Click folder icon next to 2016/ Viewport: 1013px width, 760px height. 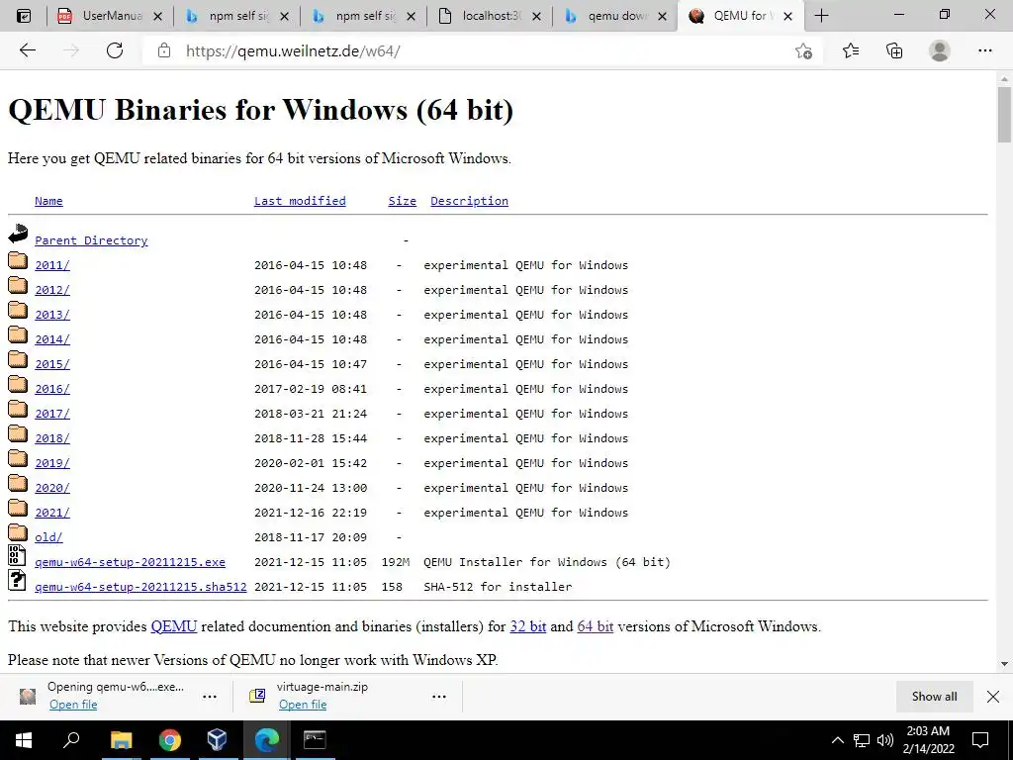[x=18, y=384]
